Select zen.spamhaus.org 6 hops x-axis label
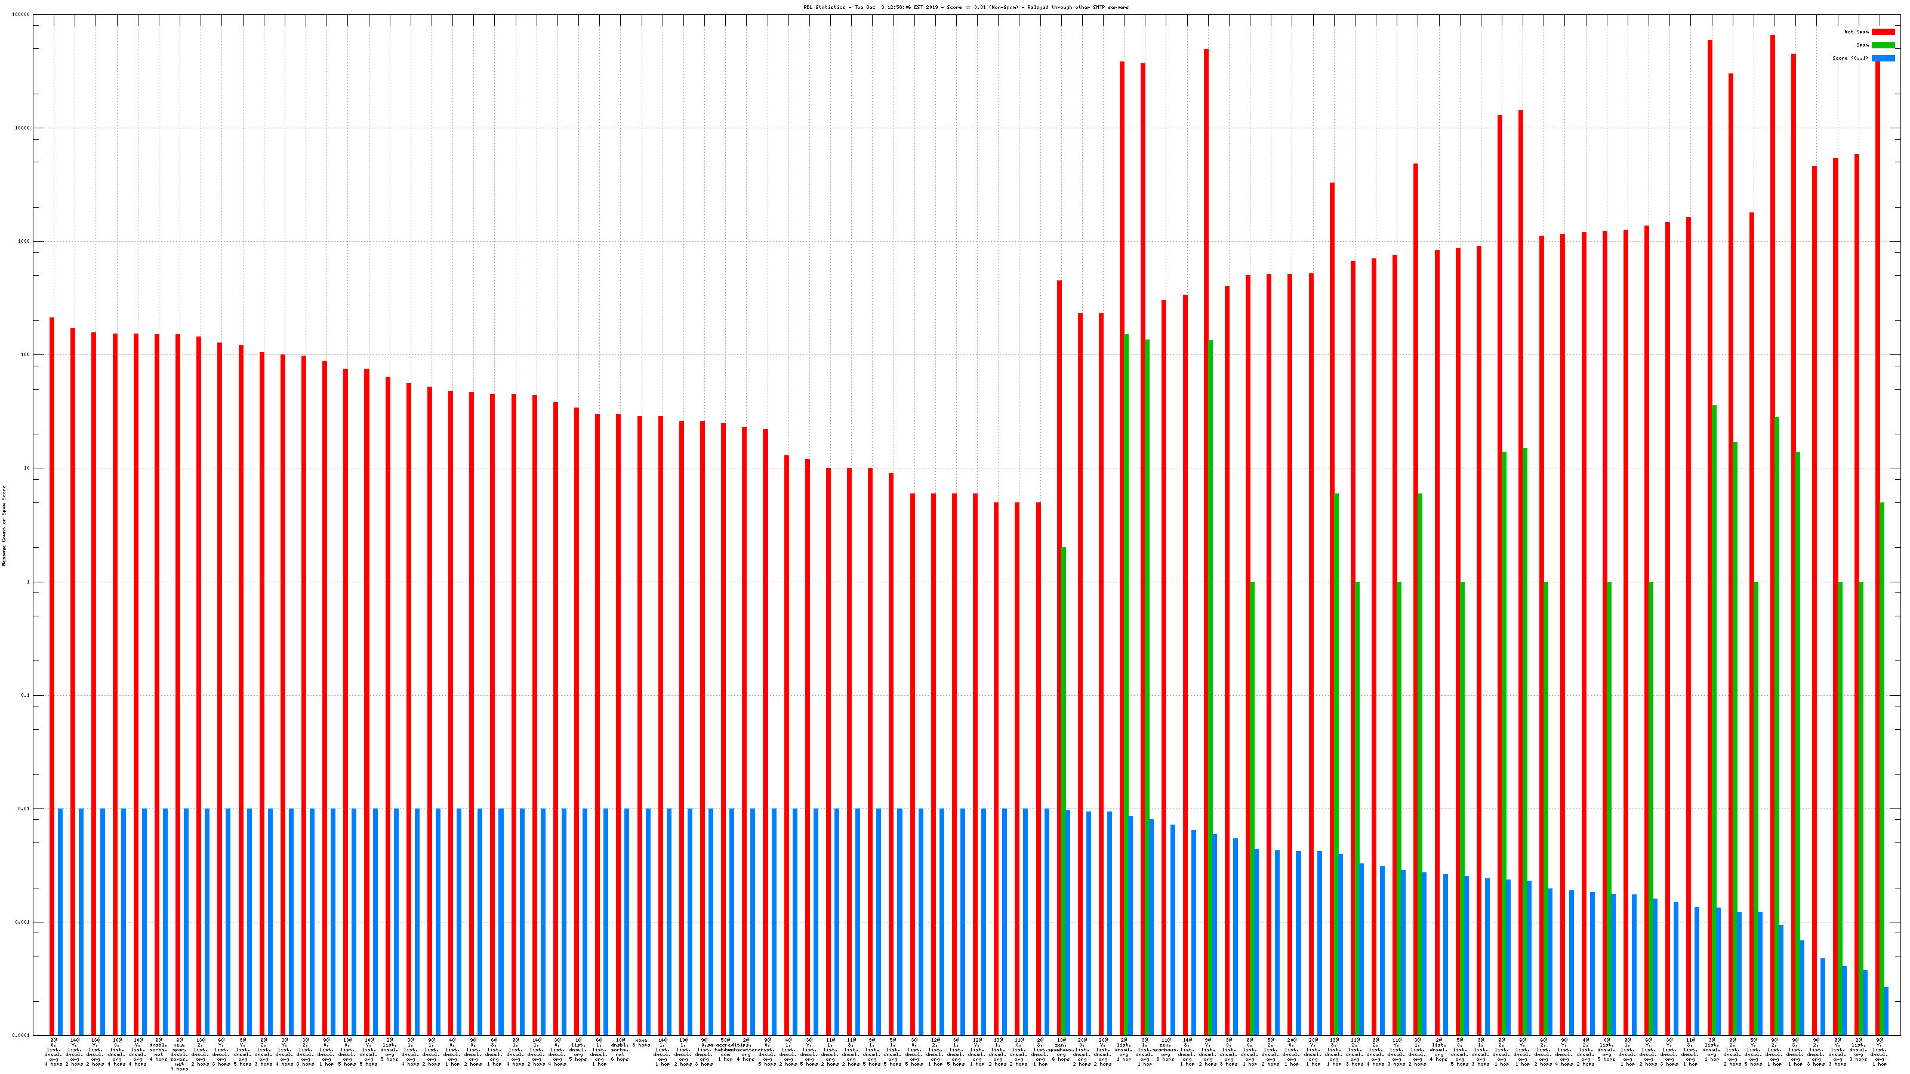Screen dimensions: 1910x1074 [x=1061, y=1050]
